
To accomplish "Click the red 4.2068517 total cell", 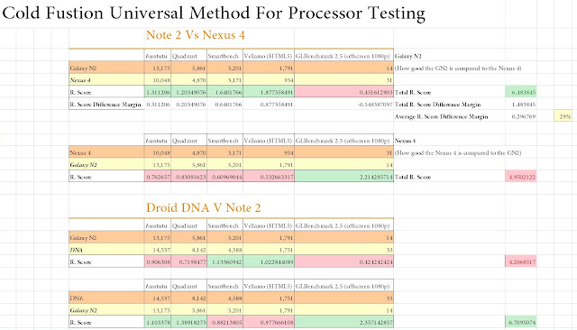I will 521,262.
